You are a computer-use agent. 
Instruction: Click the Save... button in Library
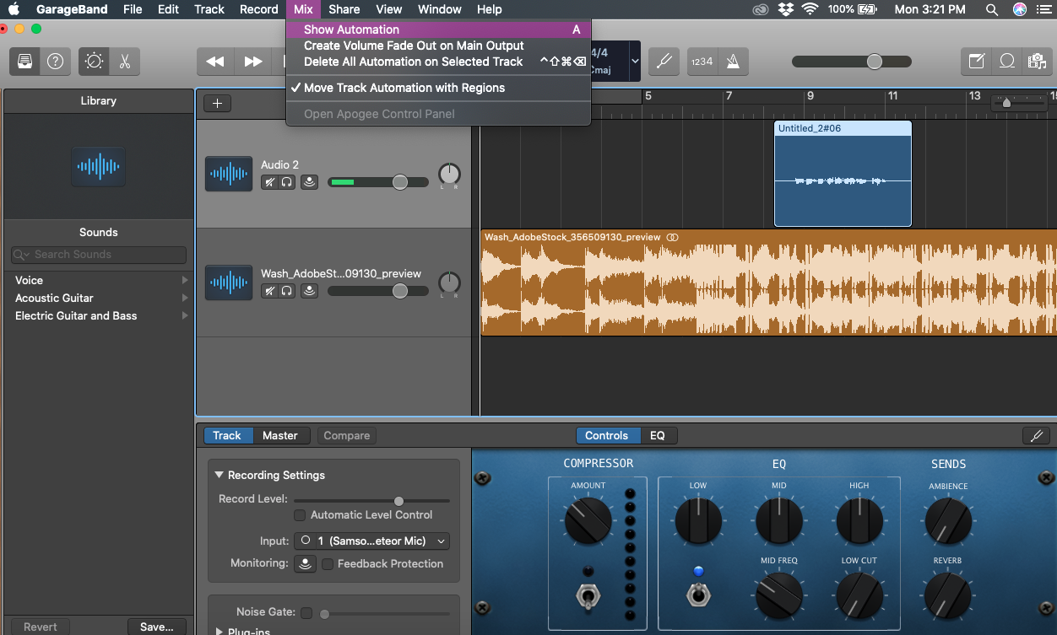point(157,627)
